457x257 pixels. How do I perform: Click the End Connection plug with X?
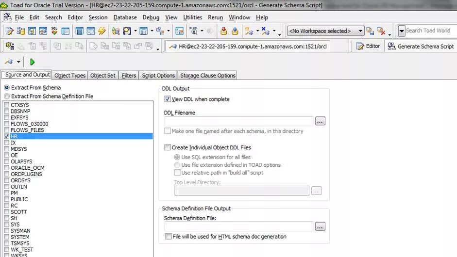[x=266, y=31]
